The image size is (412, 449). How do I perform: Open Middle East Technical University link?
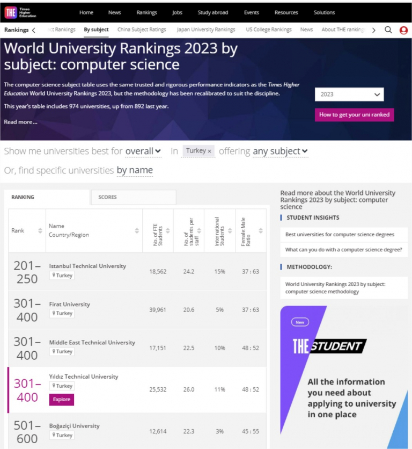pos(92,343)
